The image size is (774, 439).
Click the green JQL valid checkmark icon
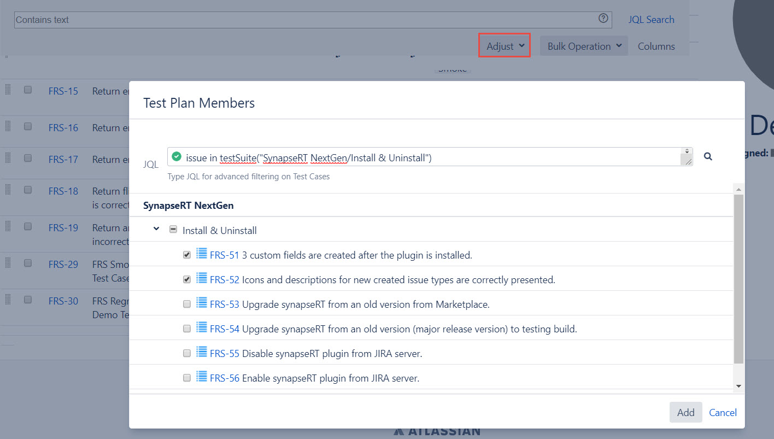177,157
